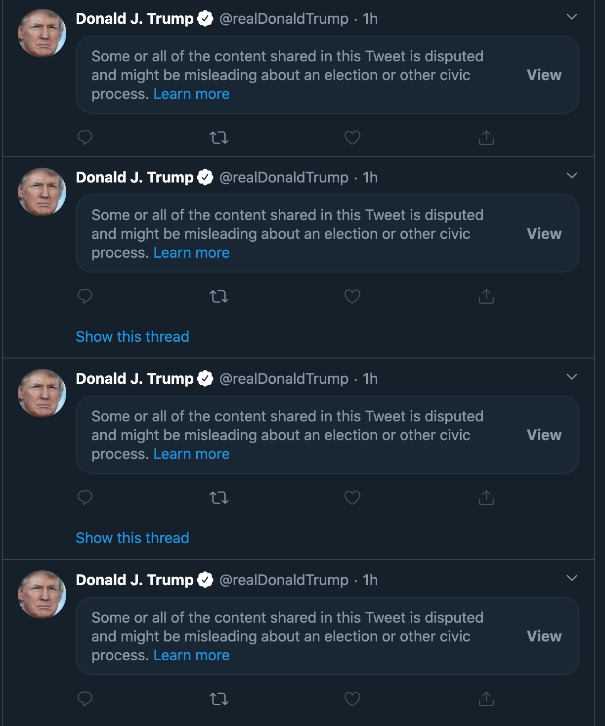Like the fourth disputed tweet
Screen dimensions: 605x726
tap(352, 698)
